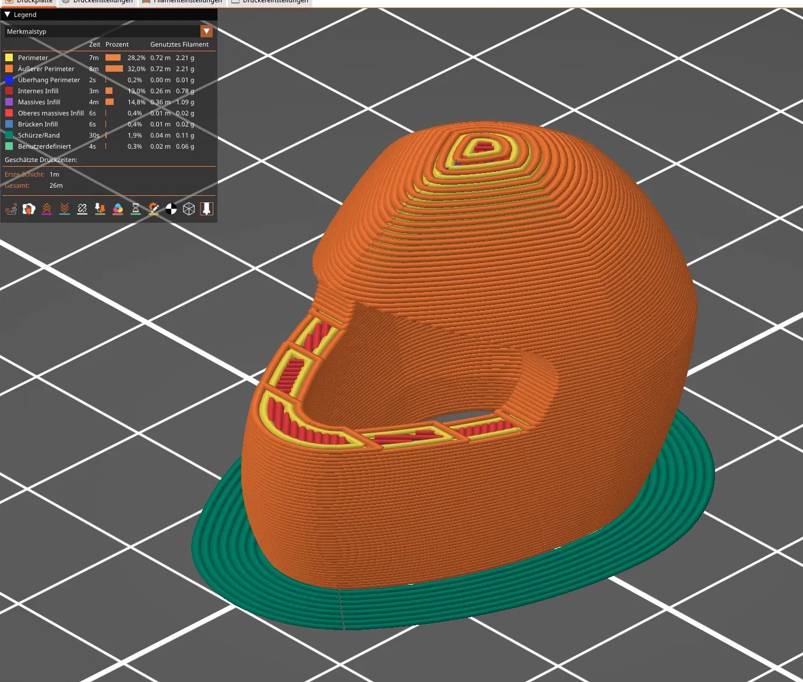Toggle retractions with upward chevrons icon
Screen dimensions: 803x682
pyautogui.click(x=47, y=209)
